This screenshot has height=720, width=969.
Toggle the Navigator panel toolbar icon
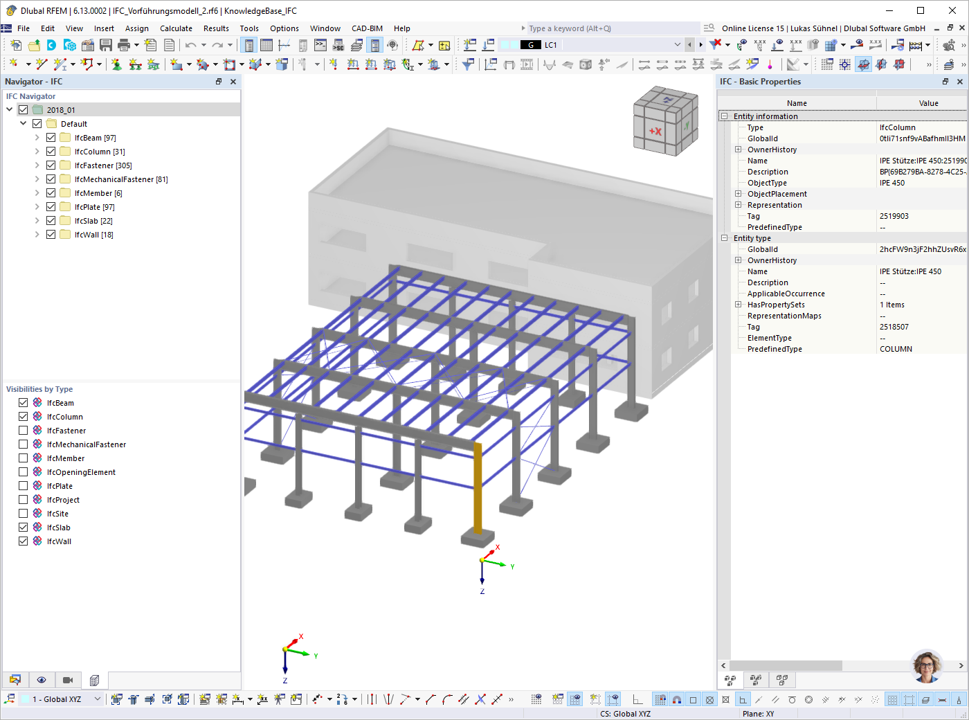coord(249,45)
